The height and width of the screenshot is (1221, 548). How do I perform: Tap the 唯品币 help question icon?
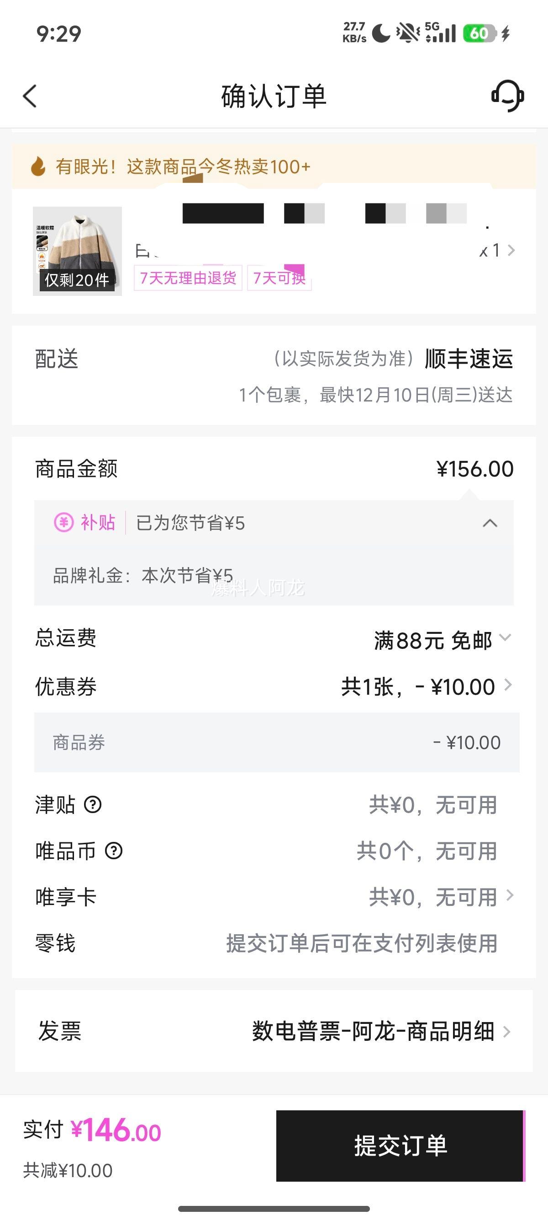point(114,851)
